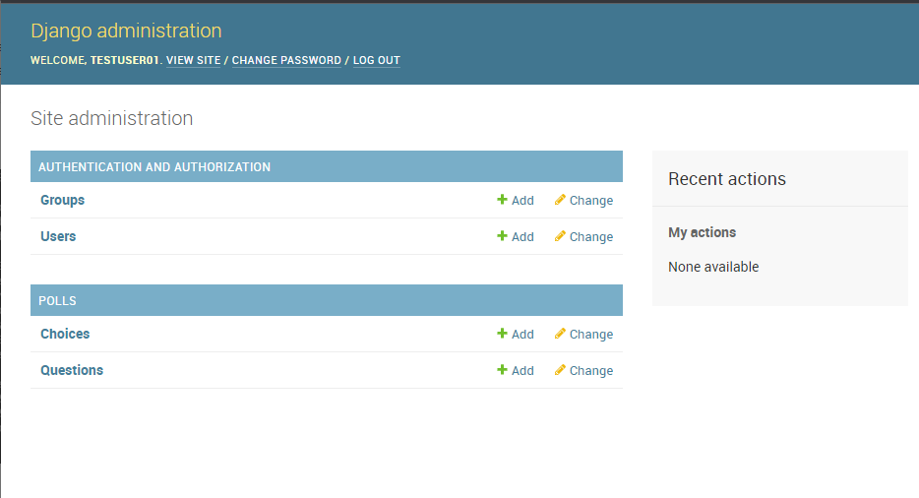Open the Choices model link
Screen dimensions: 919x498
click(x=65, y=334)
